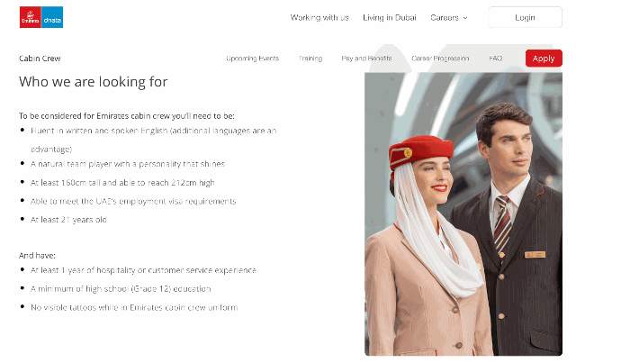This screenshot has height=363, width=621.
Task: Open Working with us page
Action: point(319,17)
